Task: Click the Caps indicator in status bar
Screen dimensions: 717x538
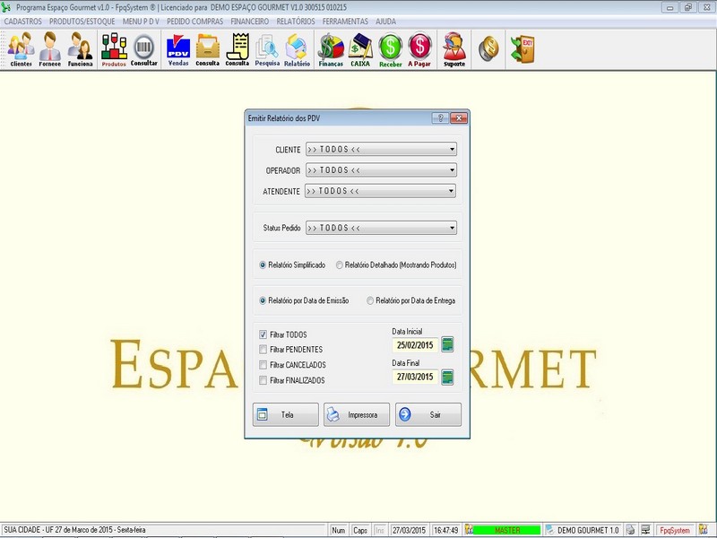Action: tap(360, 530)
